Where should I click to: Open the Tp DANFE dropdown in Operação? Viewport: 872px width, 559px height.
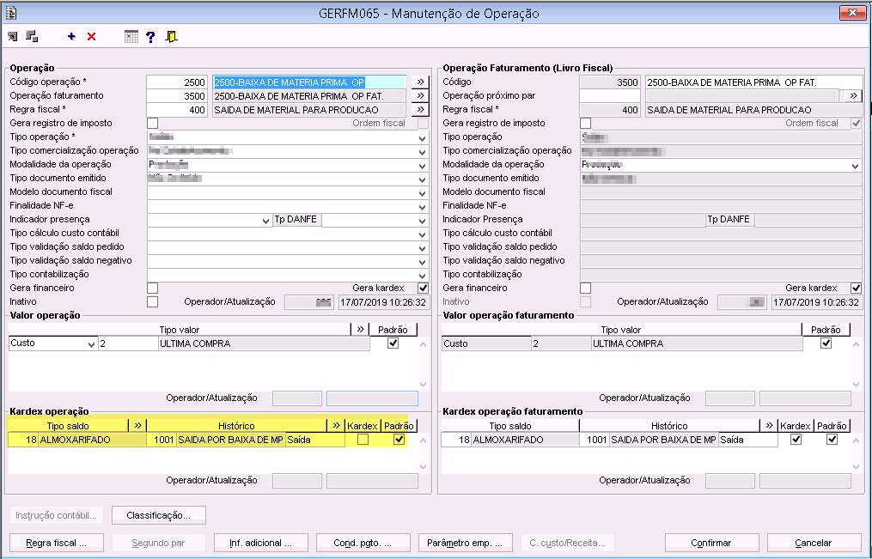422,221
